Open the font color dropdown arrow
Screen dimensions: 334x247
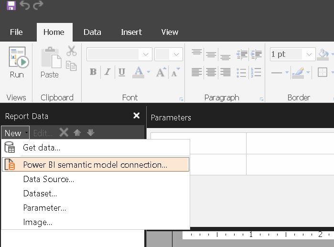pos(148,72)
